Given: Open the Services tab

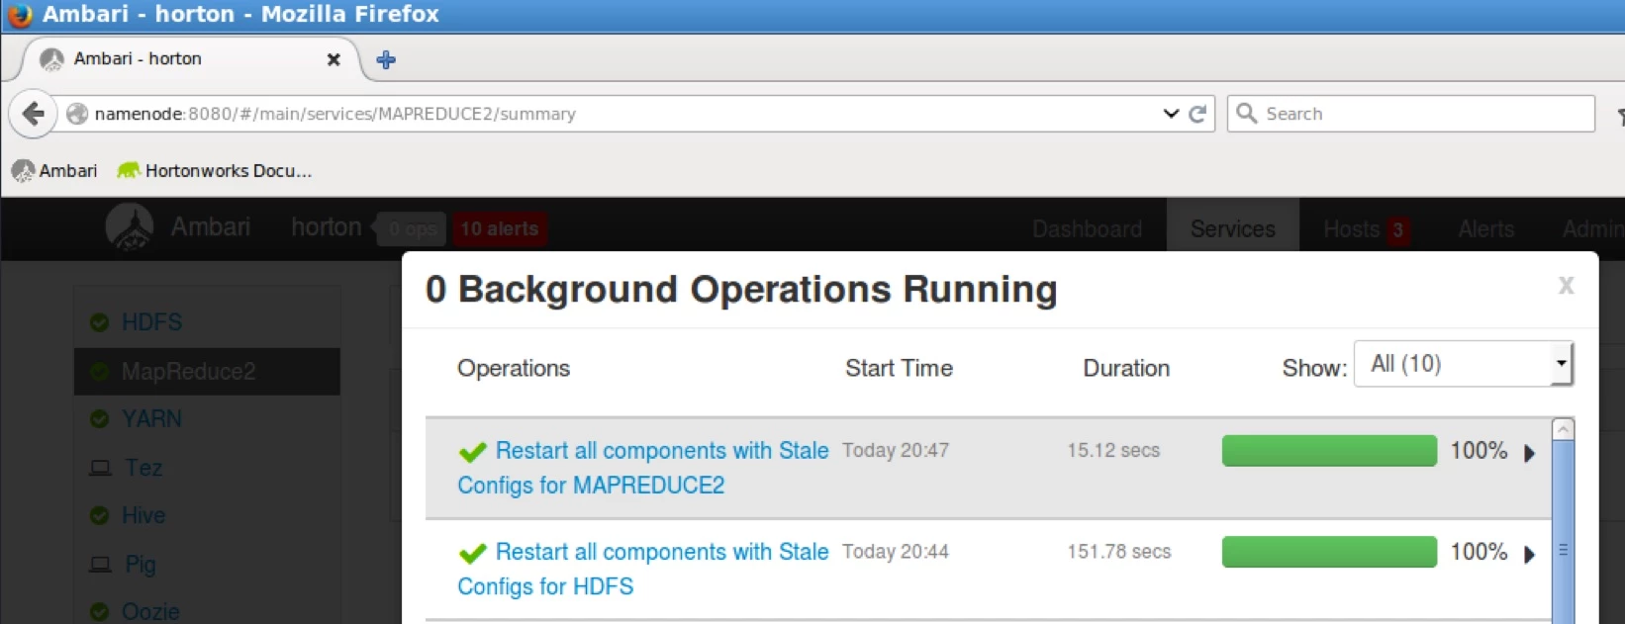Looking at the screenshot, I should [x=1233, y=229].
